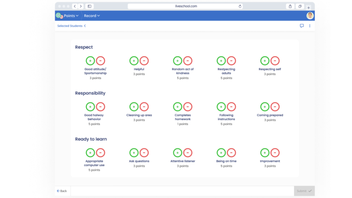Show browser tab overview
This screenshot has width=352, height=198.
pos(300,6)
